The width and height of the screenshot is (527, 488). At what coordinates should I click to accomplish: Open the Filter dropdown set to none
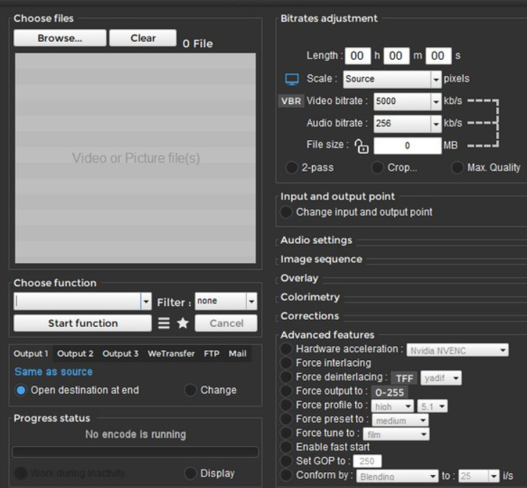click(x=226, y=301)
